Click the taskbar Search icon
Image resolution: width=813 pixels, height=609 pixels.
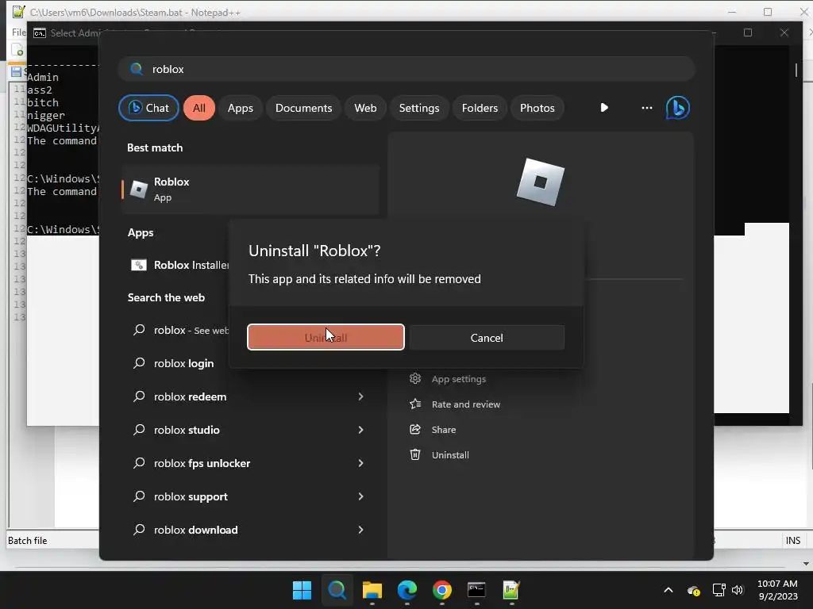point(337,590)
